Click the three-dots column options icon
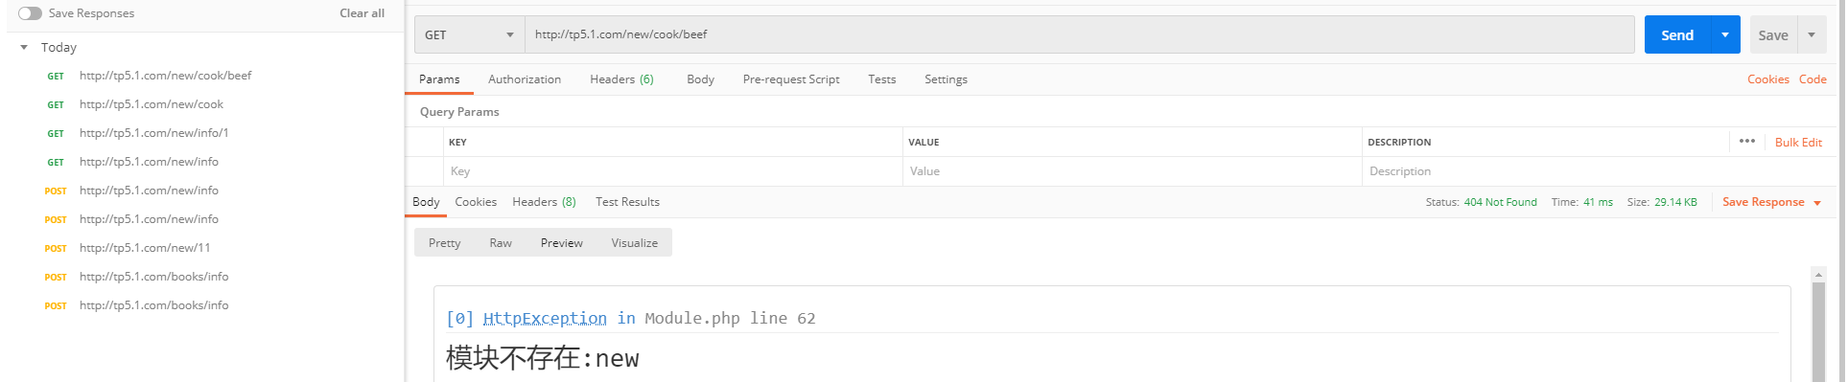Viewport: 1848px width, 382px height. (1746, 141)
